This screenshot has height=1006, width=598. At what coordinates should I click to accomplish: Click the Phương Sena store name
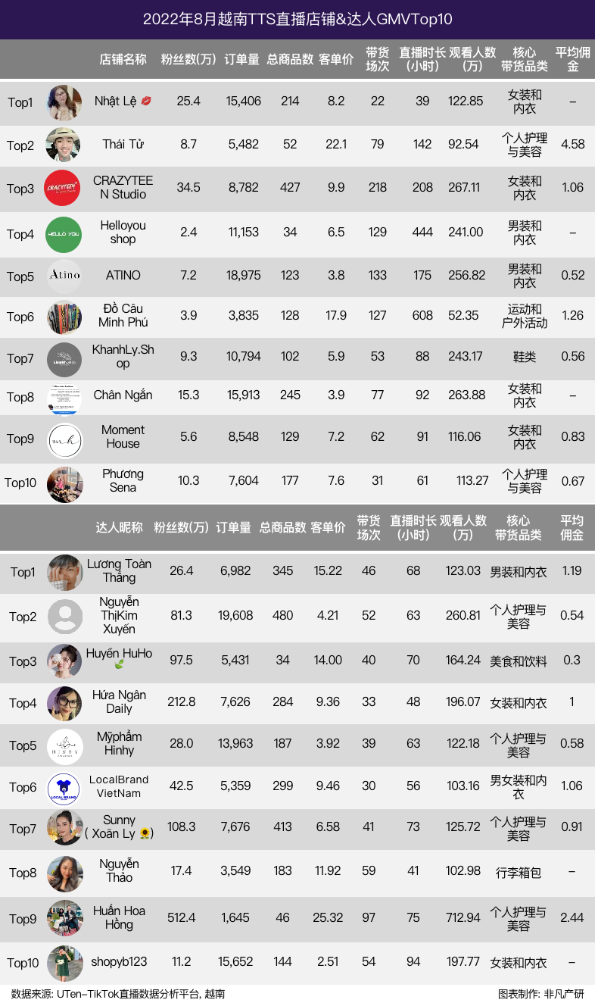pyautogui.click(x=123, y=480)
